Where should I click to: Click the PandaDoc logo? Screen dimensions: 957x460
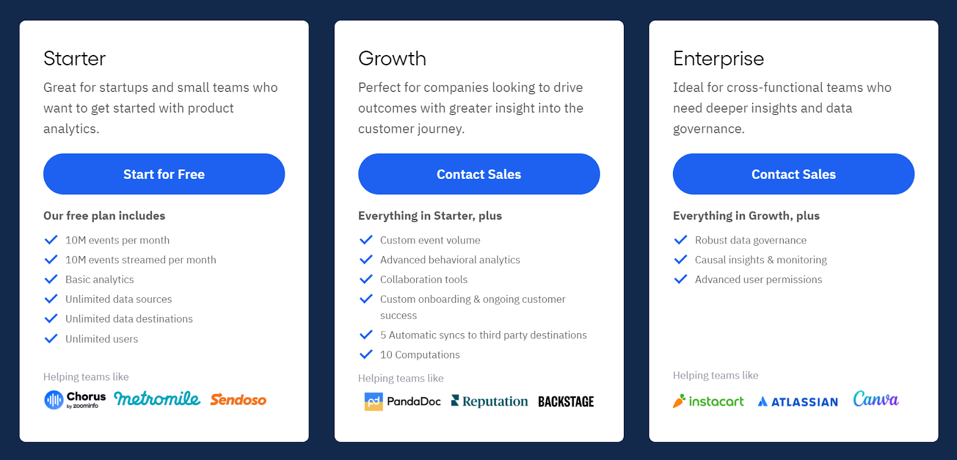tap(403, 401)
